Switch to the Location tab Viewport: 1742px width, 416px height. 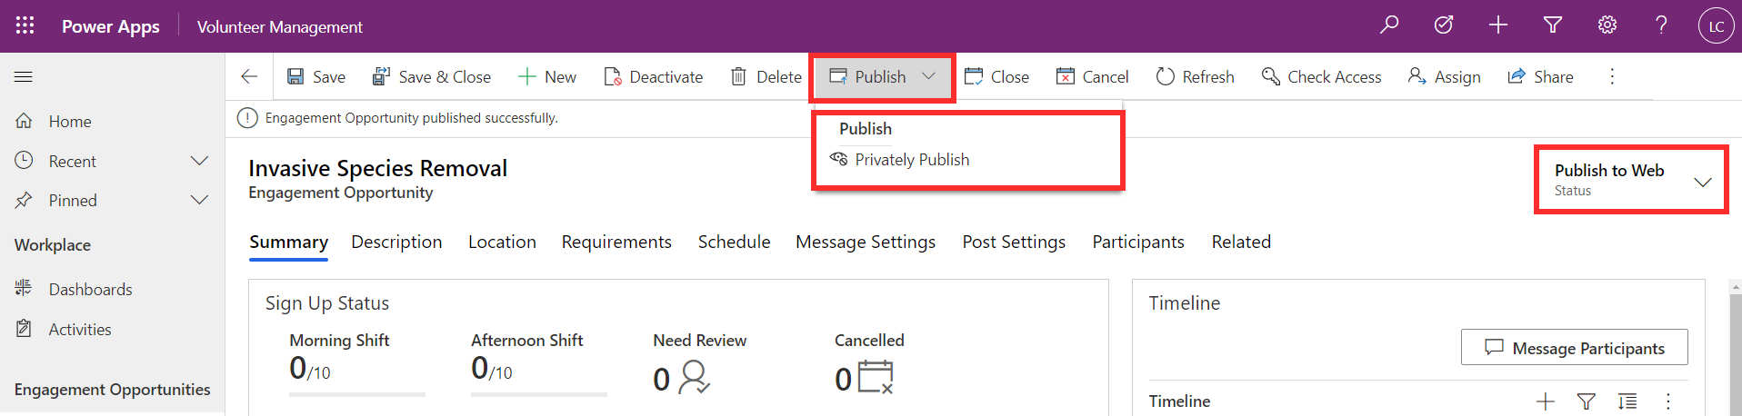[x=502, y=243]
